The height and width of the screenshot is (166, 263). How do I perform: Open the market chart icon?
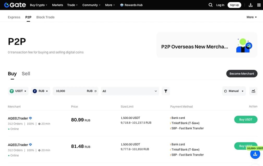pyautogui.click(x=253, y=91)
